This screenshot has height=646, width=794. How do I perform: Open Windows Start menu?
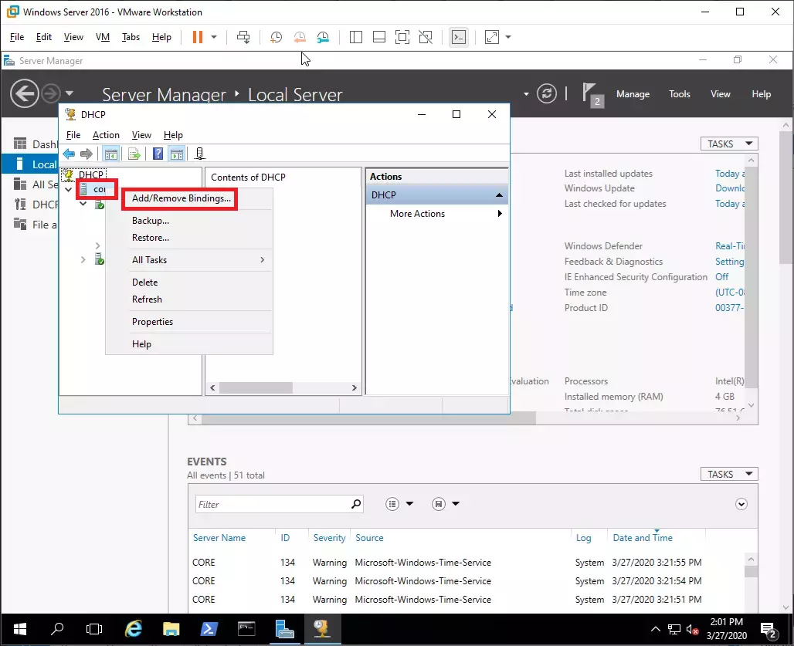[20, 629]
